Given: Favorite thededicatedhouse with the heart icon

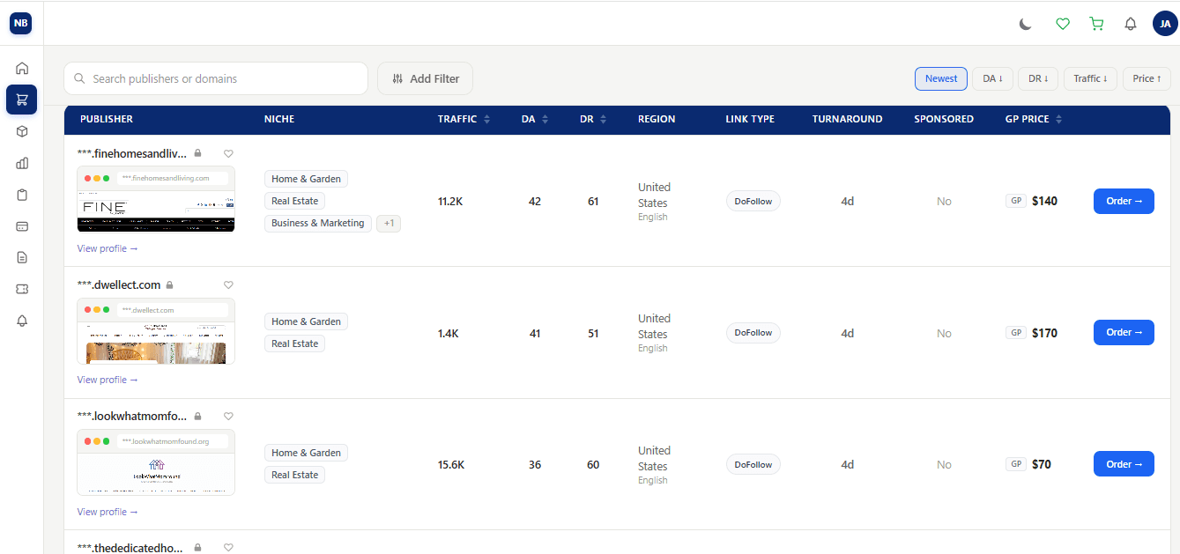Looking at the screenshot, I should (x=228, y=547).
